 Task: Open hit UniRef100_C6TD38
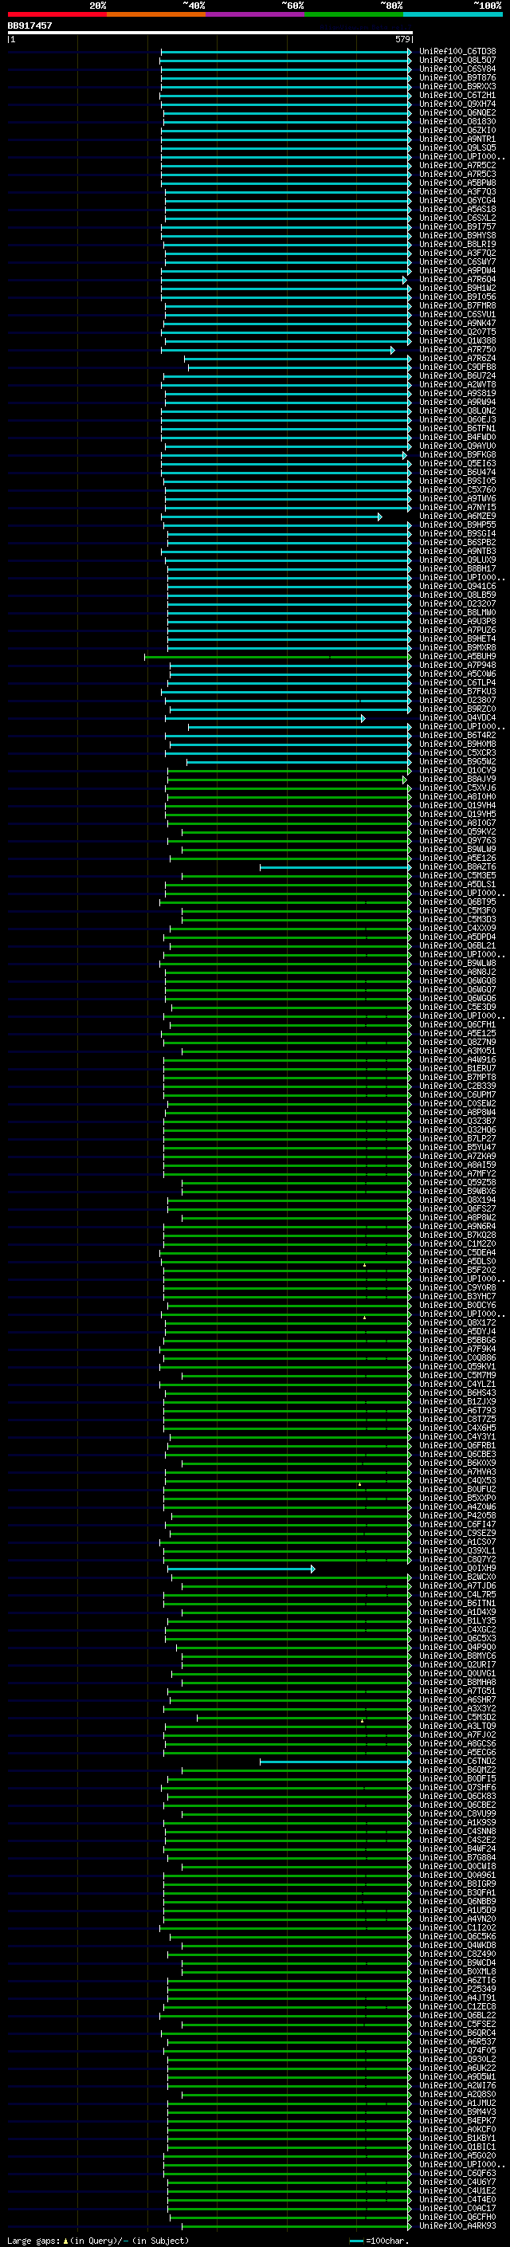coord(457,52)
